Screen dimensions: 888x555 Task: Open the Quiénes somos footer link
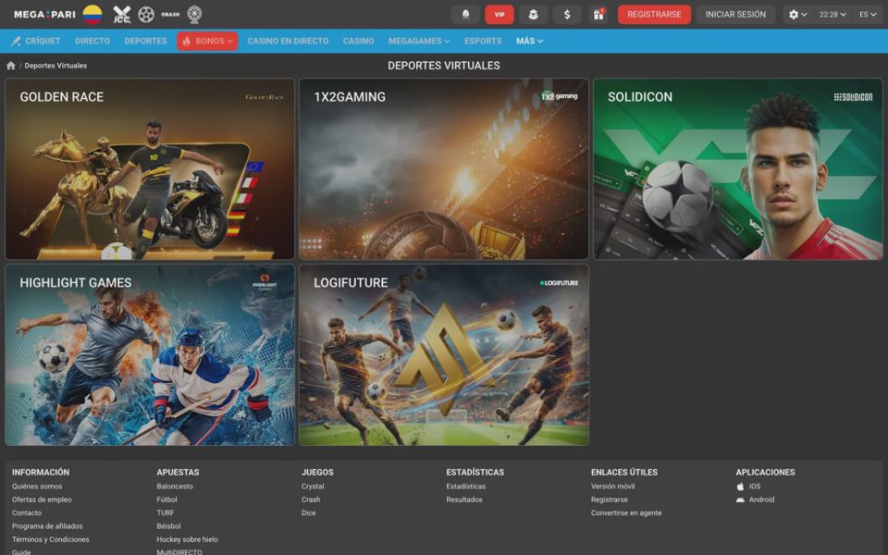tap(37, 486)
